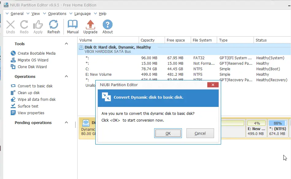Open the Language menu

click(82, 14)
